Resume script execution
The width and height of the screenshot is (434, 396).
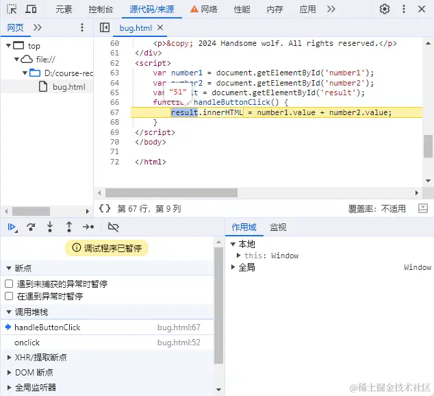point(12,227)
